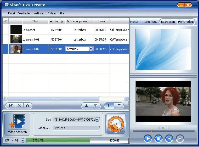The height and width of the screenshot is (147, 199).
Task: Click path C:\Temp\Lola in Lola rennt-02 row
Action: coord(119,49)
